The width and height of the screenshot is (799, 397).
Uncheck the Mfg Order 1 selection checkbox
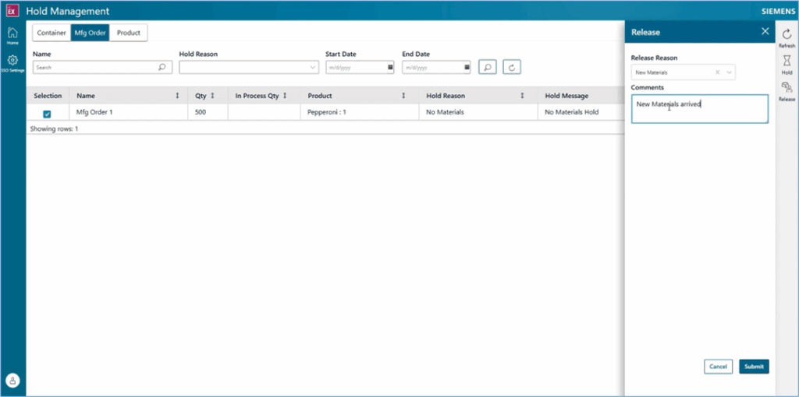[x=47, y=114]
